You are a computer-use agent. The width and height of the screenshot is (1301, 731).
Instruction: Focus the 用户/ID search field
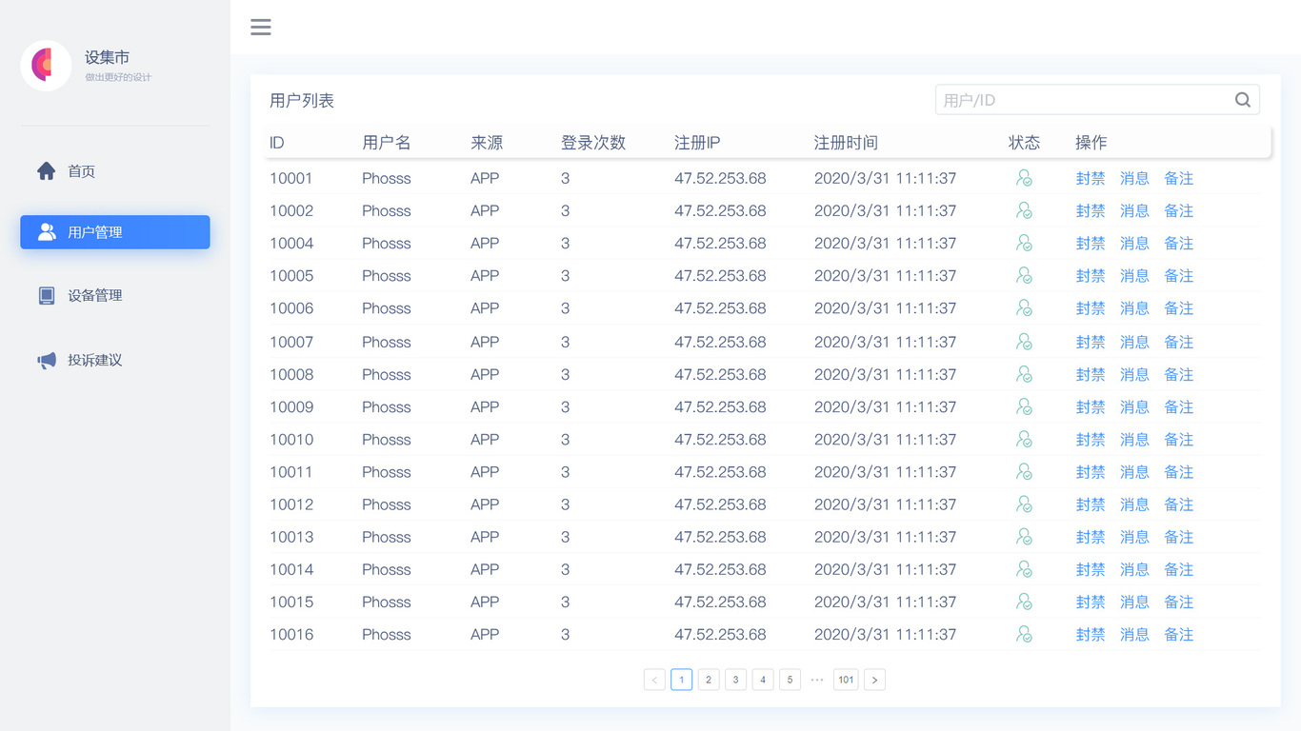tap(1097, 100)
